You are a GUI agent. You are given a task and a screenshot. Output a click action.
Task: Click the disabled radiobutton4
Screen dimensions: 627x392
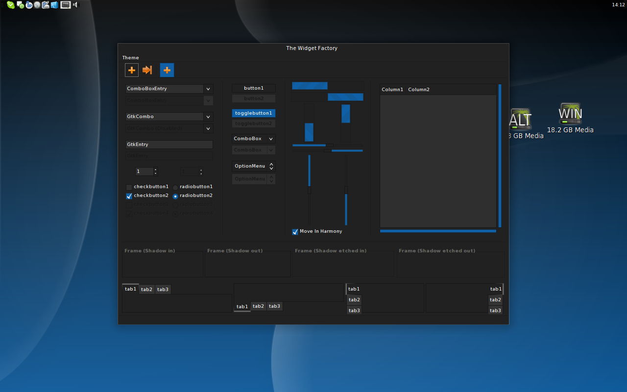[175, 214]
